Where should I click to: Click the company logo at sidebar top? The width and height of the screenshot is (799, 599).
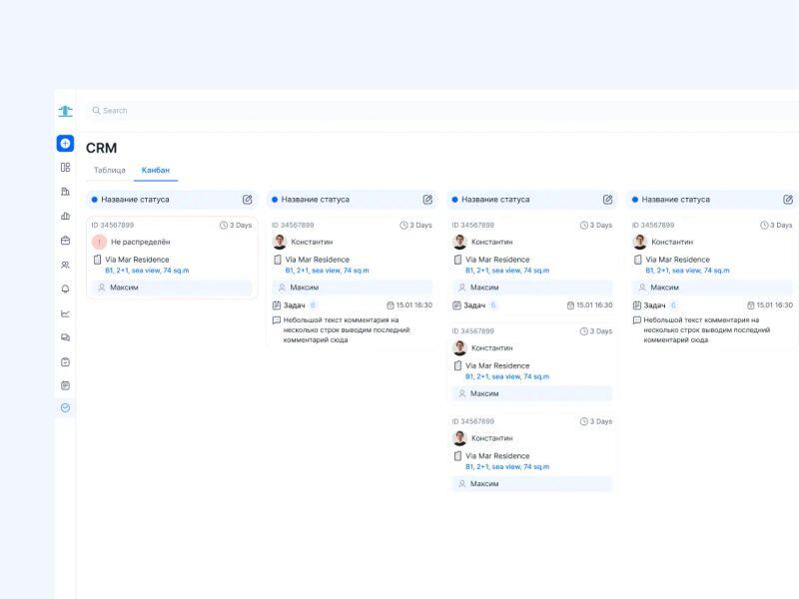click(65, 111)
